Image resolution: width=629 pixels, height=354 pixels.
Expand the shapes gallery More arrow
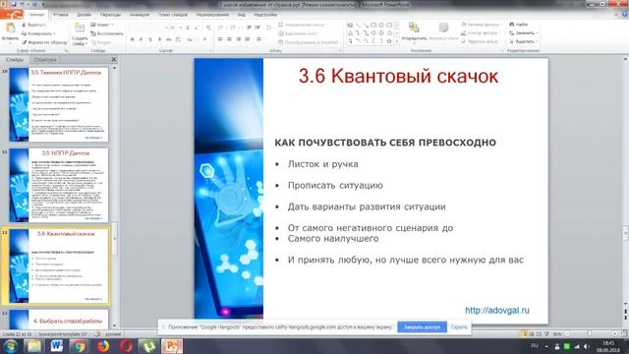coord(397,41)
